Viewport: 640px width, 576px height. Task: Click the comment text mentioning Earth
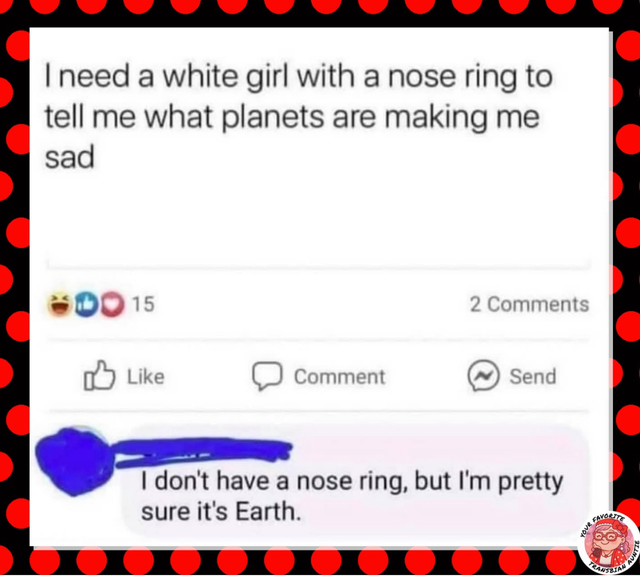[x=352, y=496]
